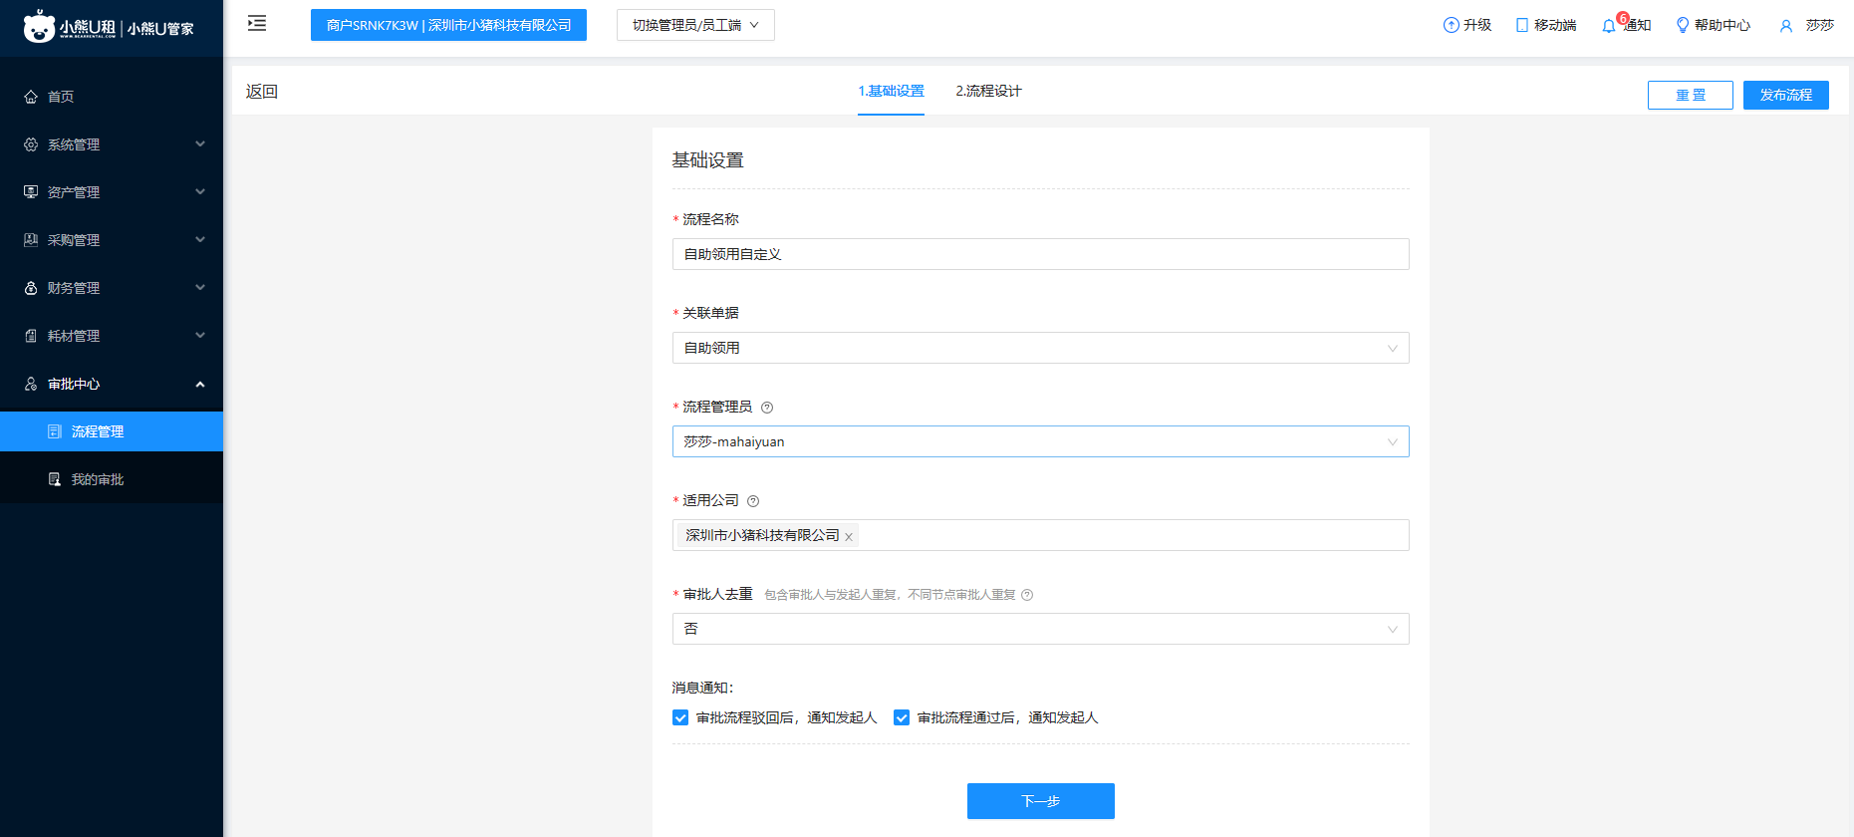
Task: Click the home icon beside 首页
Action: [x=31, y=97]
